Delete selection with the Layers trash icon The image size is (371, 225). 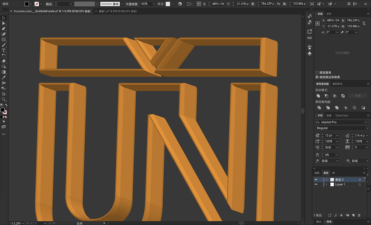coord(359,215)
